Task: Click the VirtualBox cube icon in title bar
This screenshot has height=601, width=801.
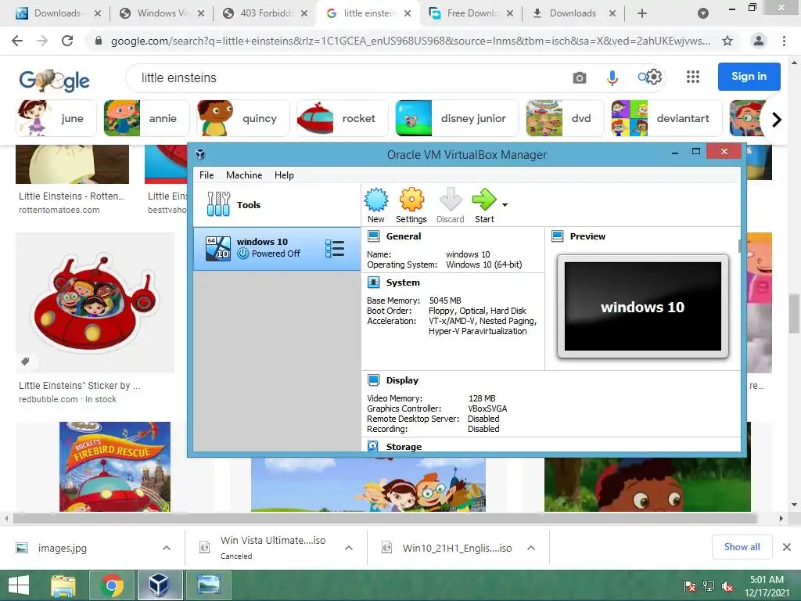Action: [x=200, y=154]
